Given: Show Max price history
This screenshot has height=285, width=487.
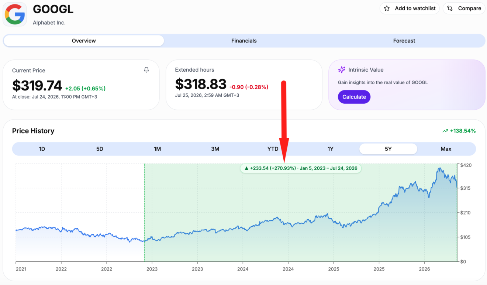Looking at the screenshot, I should [446, 149].
